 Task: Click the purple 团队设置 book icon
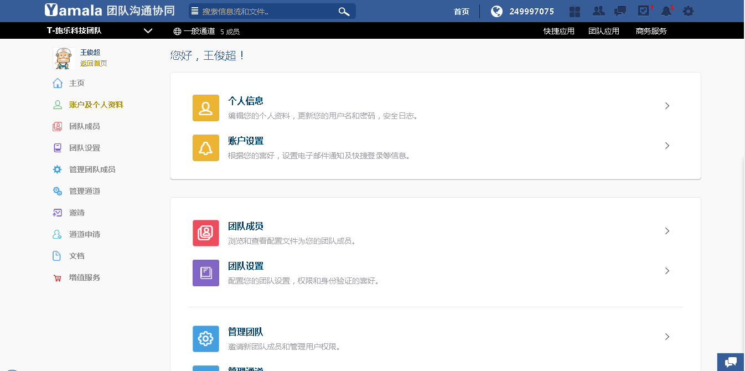tap(205, 273)
